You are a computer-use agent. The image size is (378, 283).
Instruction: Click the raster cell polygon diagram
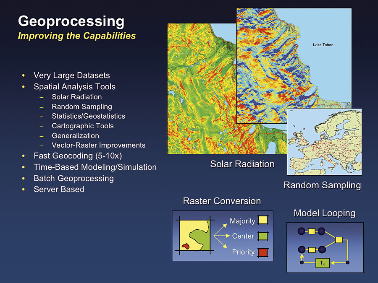(195, 235)
